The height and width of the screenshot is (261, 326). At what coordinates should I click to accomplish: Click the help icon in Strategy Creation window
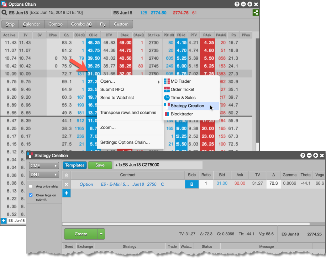click(303, 156)
